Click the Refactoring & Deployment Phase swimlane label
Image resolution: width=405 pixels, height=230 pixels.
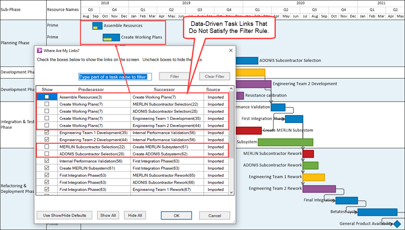click(x=17, y=189)
